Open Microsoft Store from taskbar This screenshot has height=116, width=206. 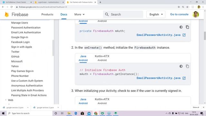82,113
